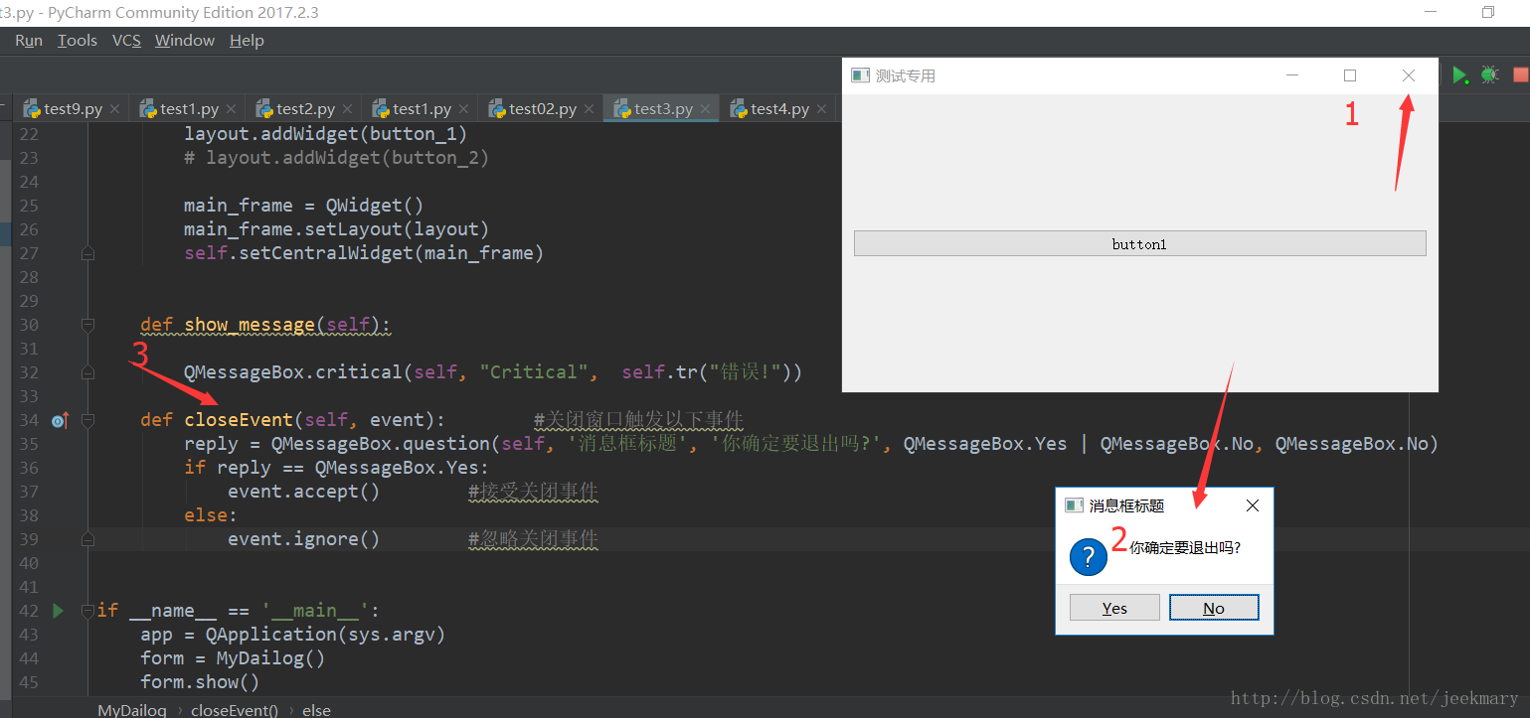
Task: Select the active test3.py tab
Action: (x=662, y=109)
